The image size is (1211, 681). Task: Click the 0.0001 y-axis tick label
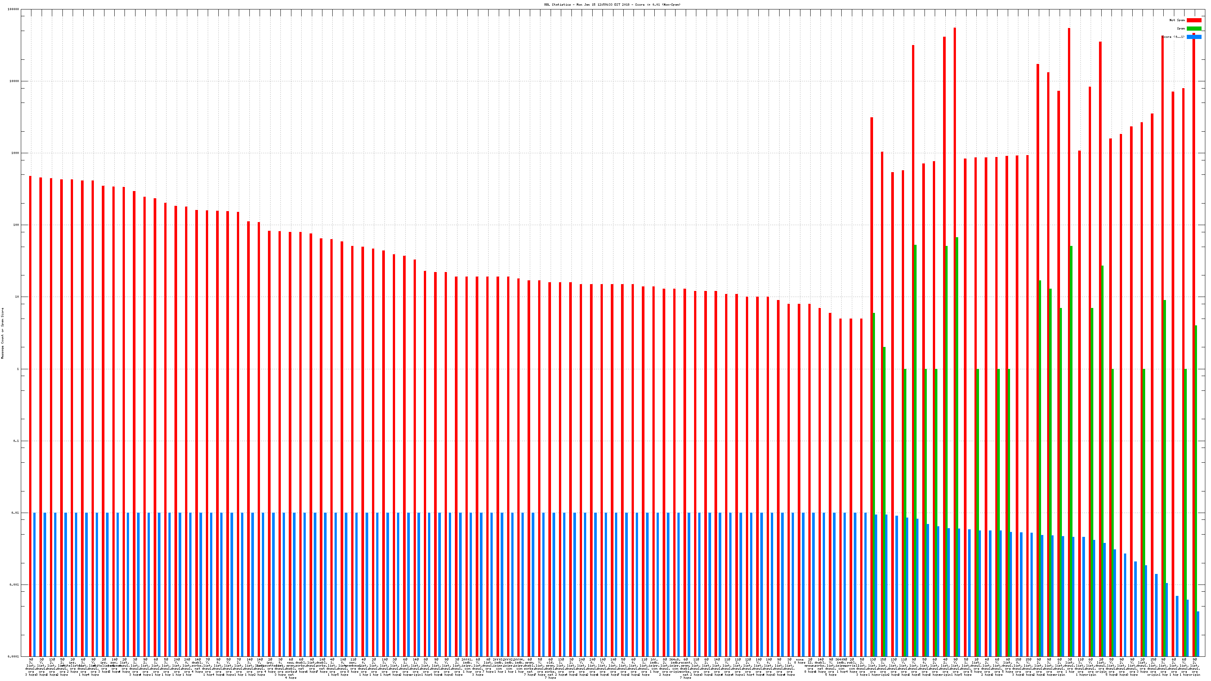pos(14,656)
